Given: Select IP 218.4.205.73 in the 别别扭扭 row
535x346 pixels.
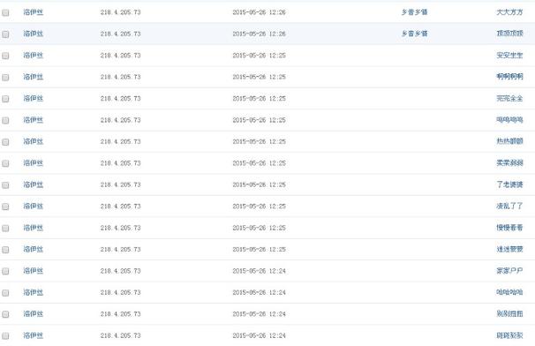Looking at the screenshot, I should click(x=120, y=314).
